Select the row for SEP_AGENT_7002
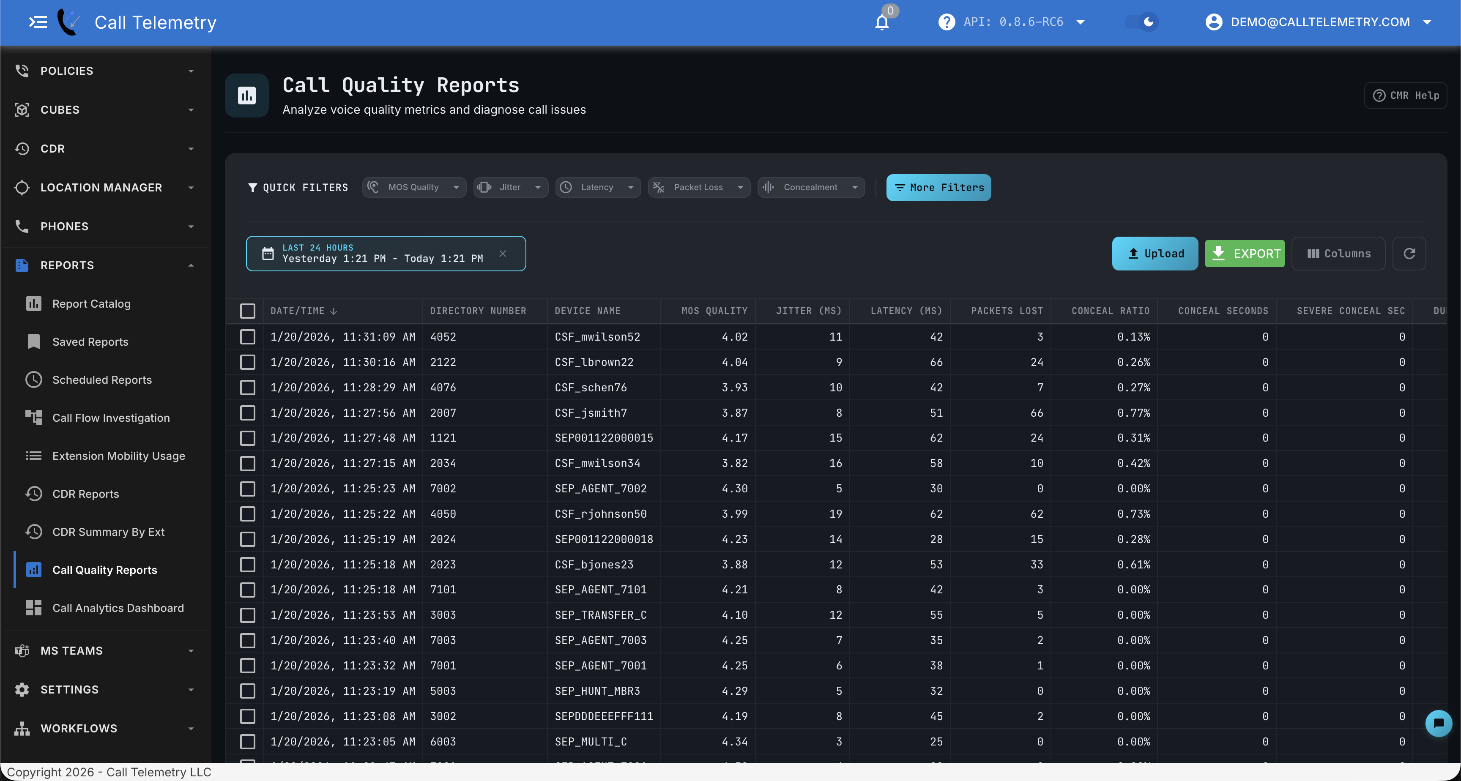 point(247,489)
